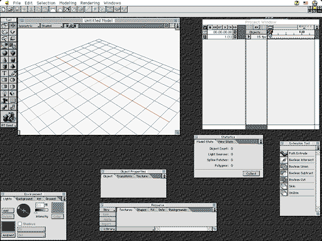Viewport: 322px width, 241px height.
Task: Jump to end with fast-forward button
Action: [x=235, y=27]
